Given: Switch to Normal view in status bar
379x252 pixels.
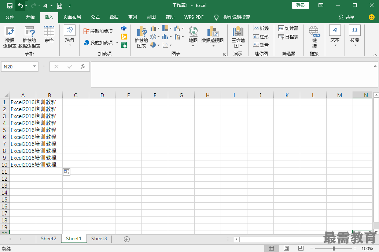Looking at the screenshot, I should [272, 248].
